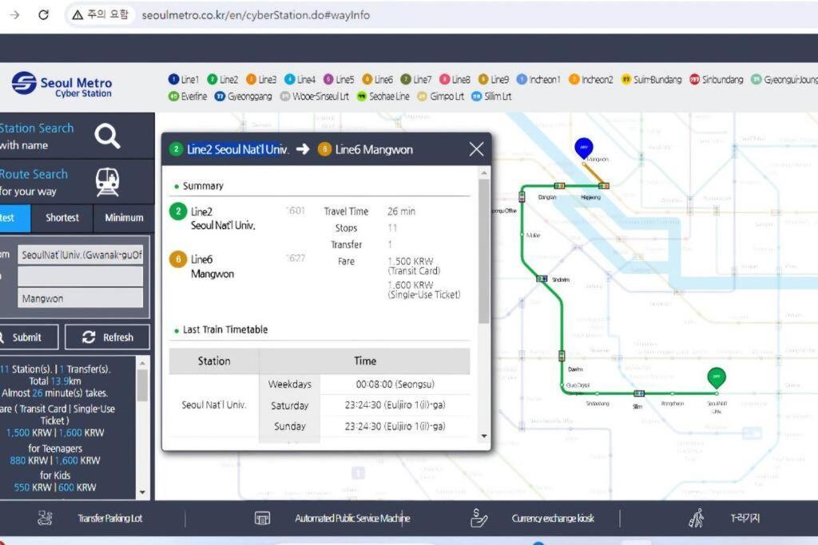Screen dimensions: 818x545
Task: Click the orange Line6 badge in popup header
Action: tap(324, 149)
